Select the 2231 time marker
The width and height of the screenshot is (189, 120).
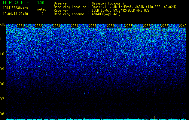coord(20,26)
